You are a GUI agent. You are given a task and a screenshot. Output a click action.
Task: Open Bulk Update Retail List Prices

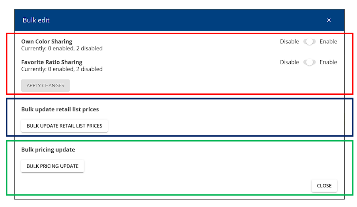coord(64,126)
